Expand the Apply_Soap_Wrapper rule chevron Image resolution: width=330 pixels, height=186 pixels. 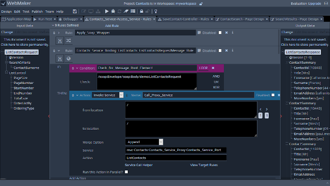click(x=59, y=33)
